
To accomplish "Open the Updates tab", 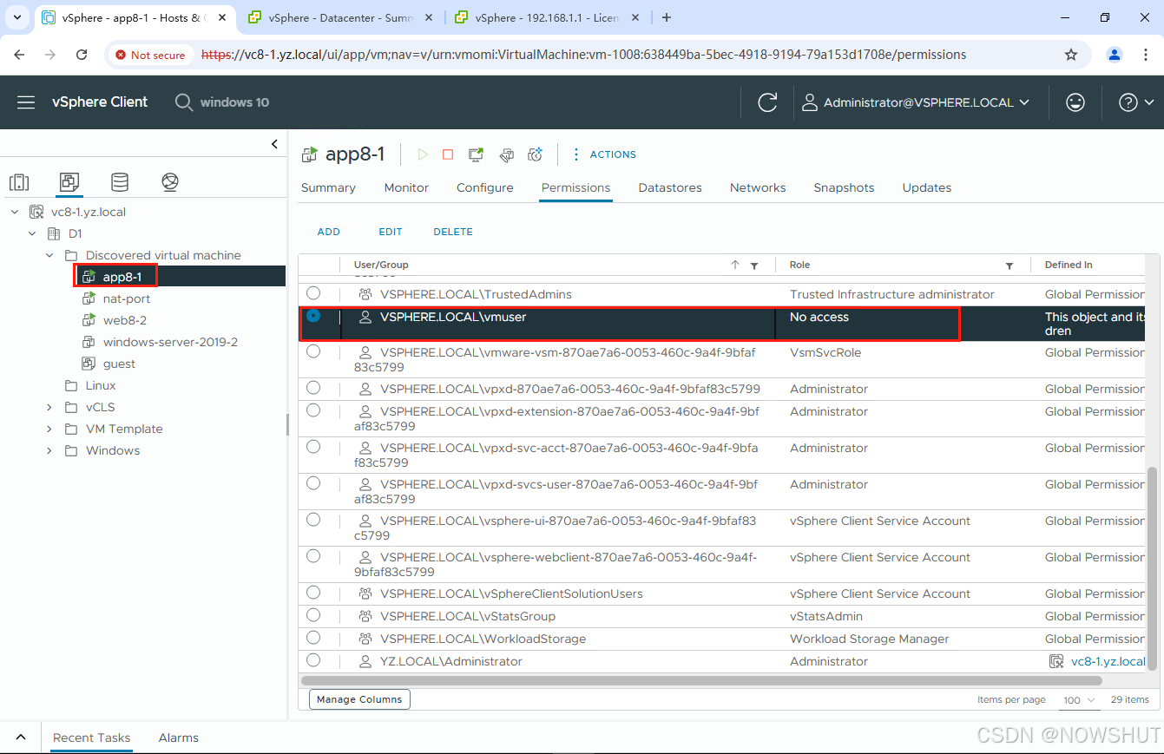I will pos(927,187).
